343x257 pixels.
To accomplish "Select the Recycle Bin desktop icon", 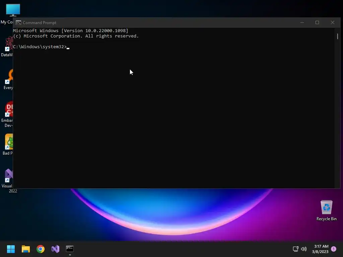I will [x=326, y=210].
